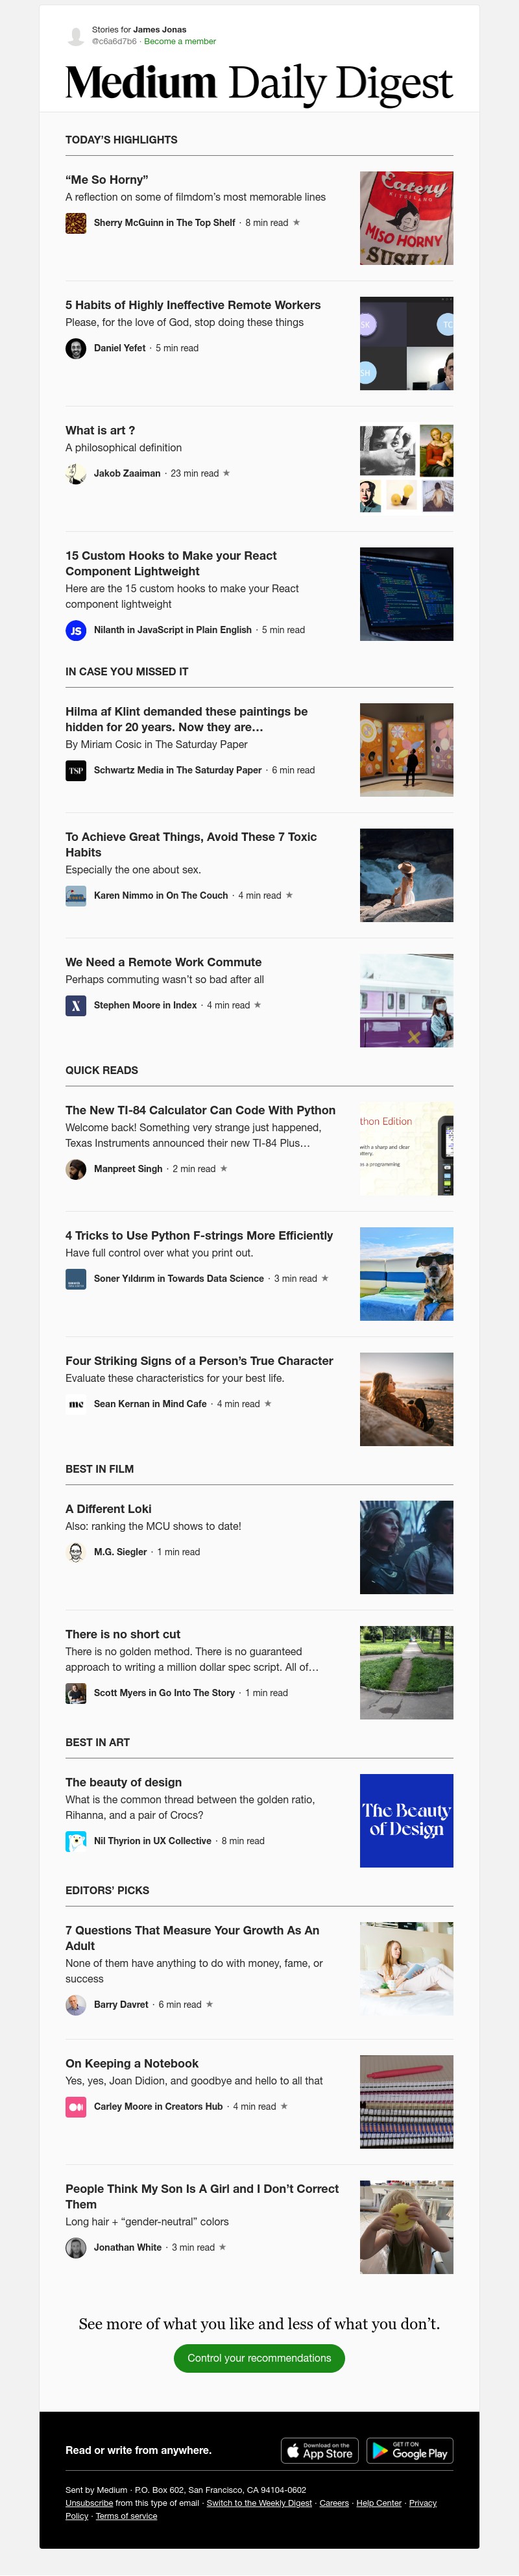Click M.G. Siegler's author avatar
Screen dimensions: 519x2576
pyautogui.click(x=76, y=1552)
